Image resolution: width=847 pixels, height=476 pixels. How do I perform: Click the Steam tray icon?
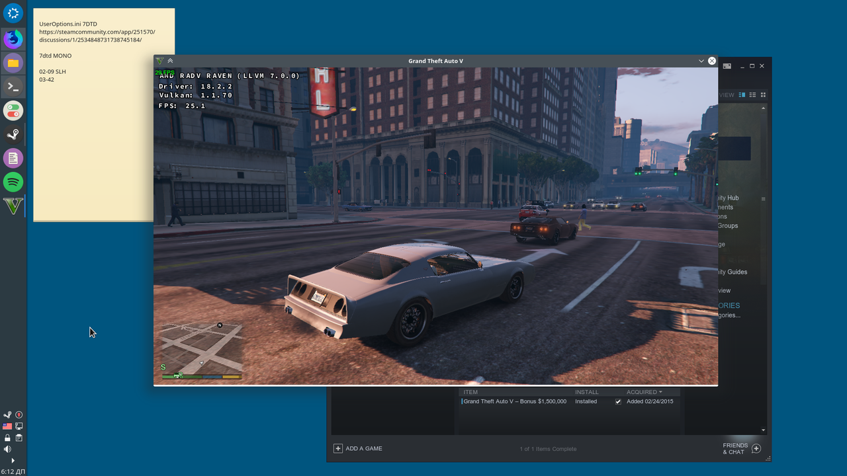(7, 415)
